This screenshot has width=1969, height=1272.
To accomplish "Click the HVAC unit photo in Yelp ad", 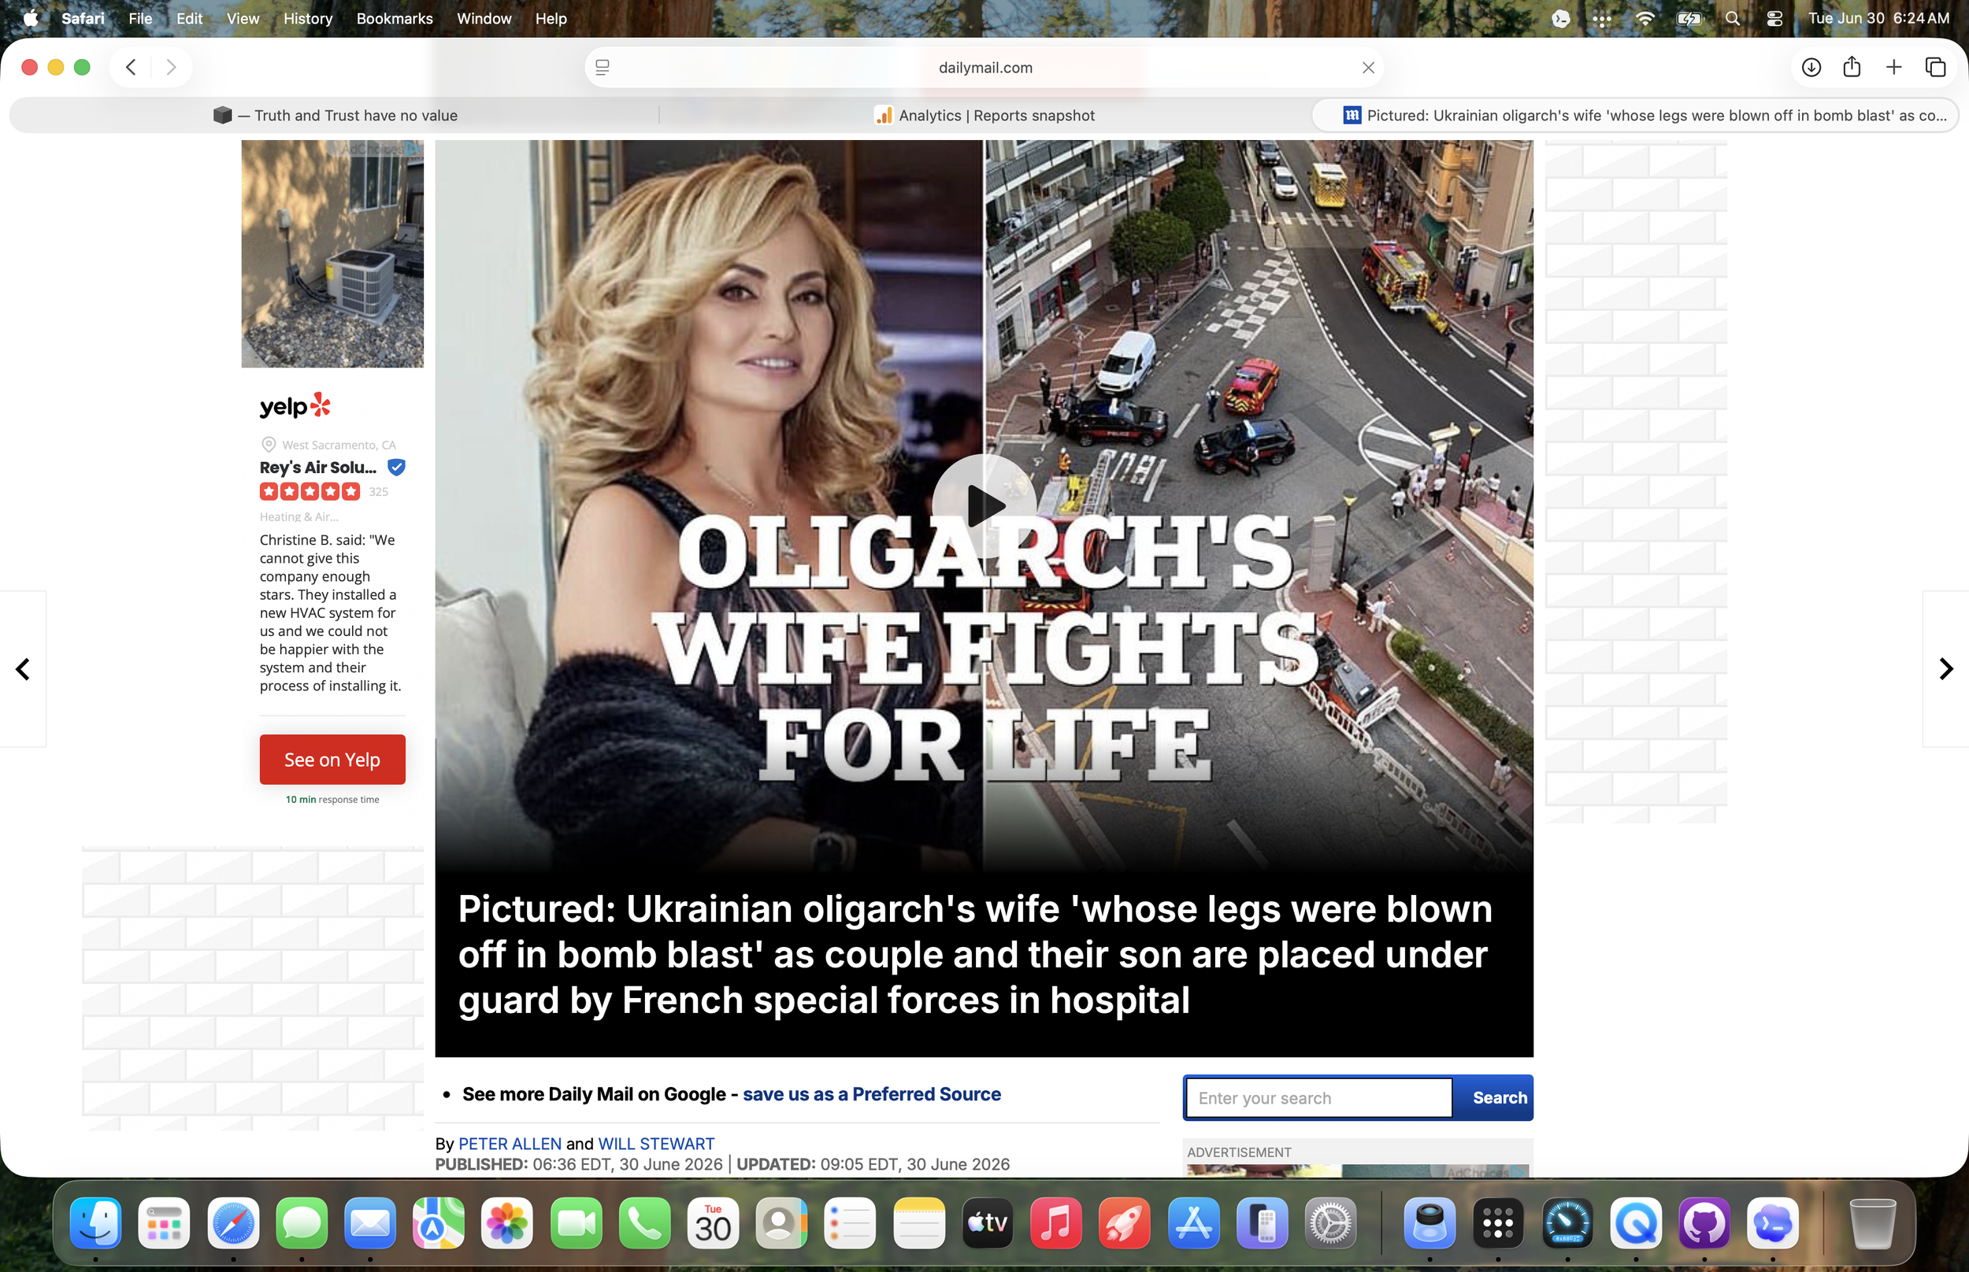I will tap(332, 253).
